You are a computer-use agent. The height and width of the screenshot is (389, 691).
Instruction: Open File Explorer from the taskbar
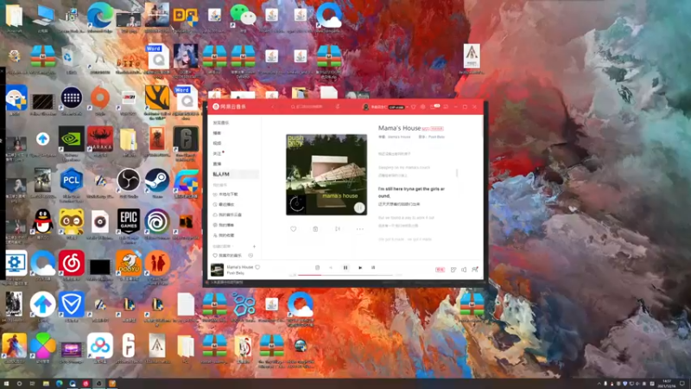(x=46, y=384)
